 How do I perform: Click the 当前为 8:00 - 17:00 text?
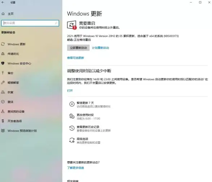[88, 119]
